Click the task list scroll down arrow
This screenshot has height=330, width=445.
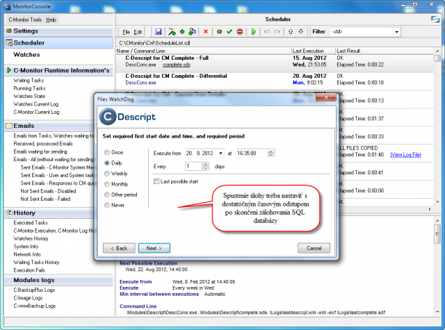coord(437,202)
